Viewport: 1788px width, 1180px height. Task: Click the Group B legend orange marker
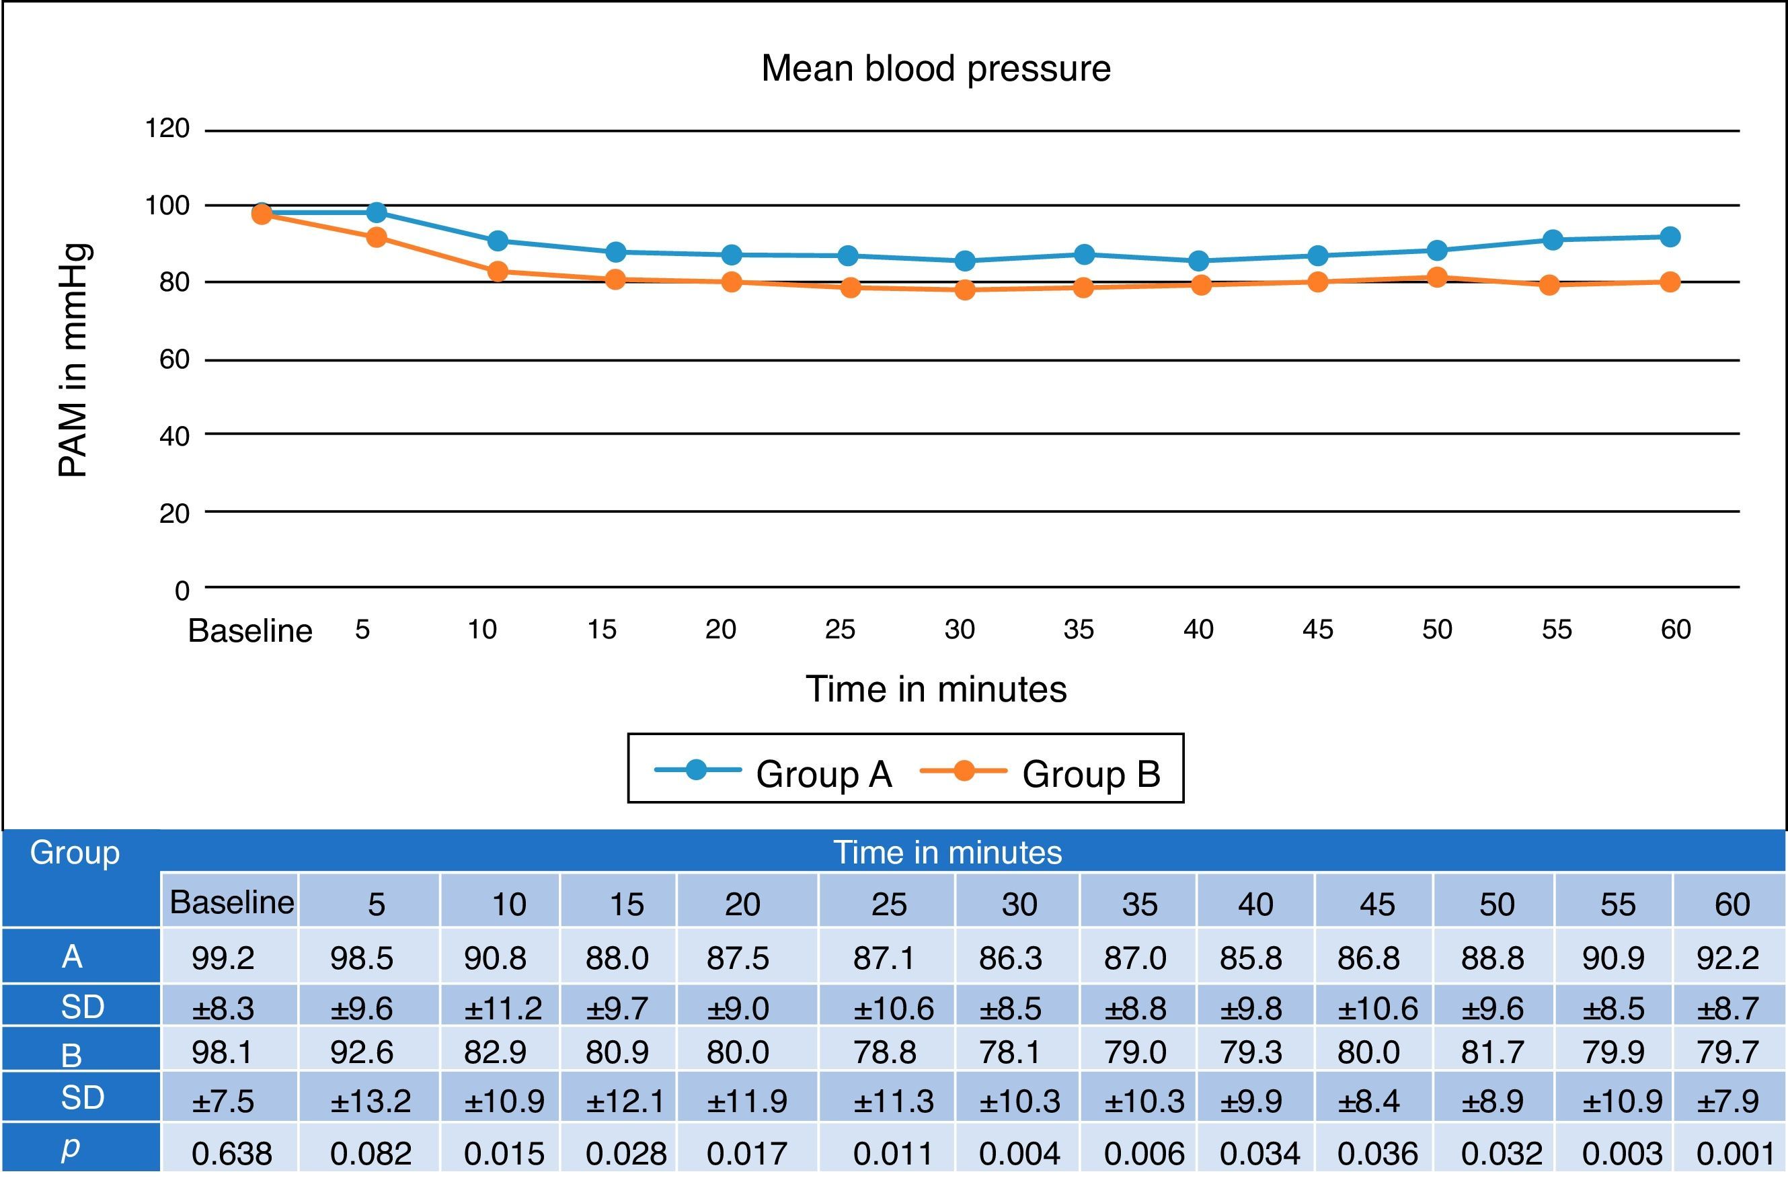pos(963,770)
